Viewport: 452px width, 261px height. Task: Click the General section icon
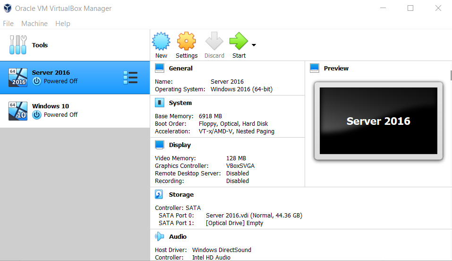(160, 68)
